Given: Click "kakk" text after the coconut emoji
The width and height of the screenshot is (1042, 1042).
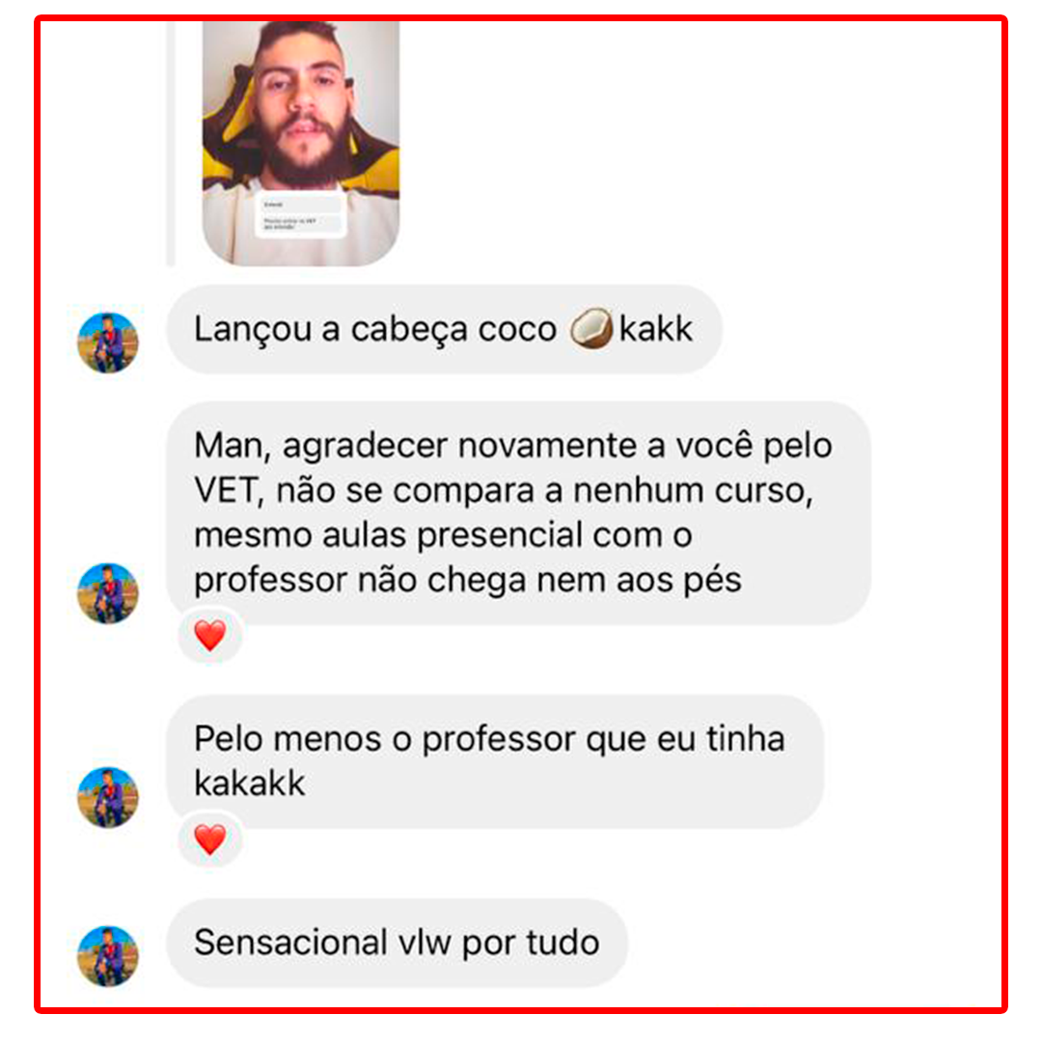Looking at the screenshot, I should [x=656, y=329].
